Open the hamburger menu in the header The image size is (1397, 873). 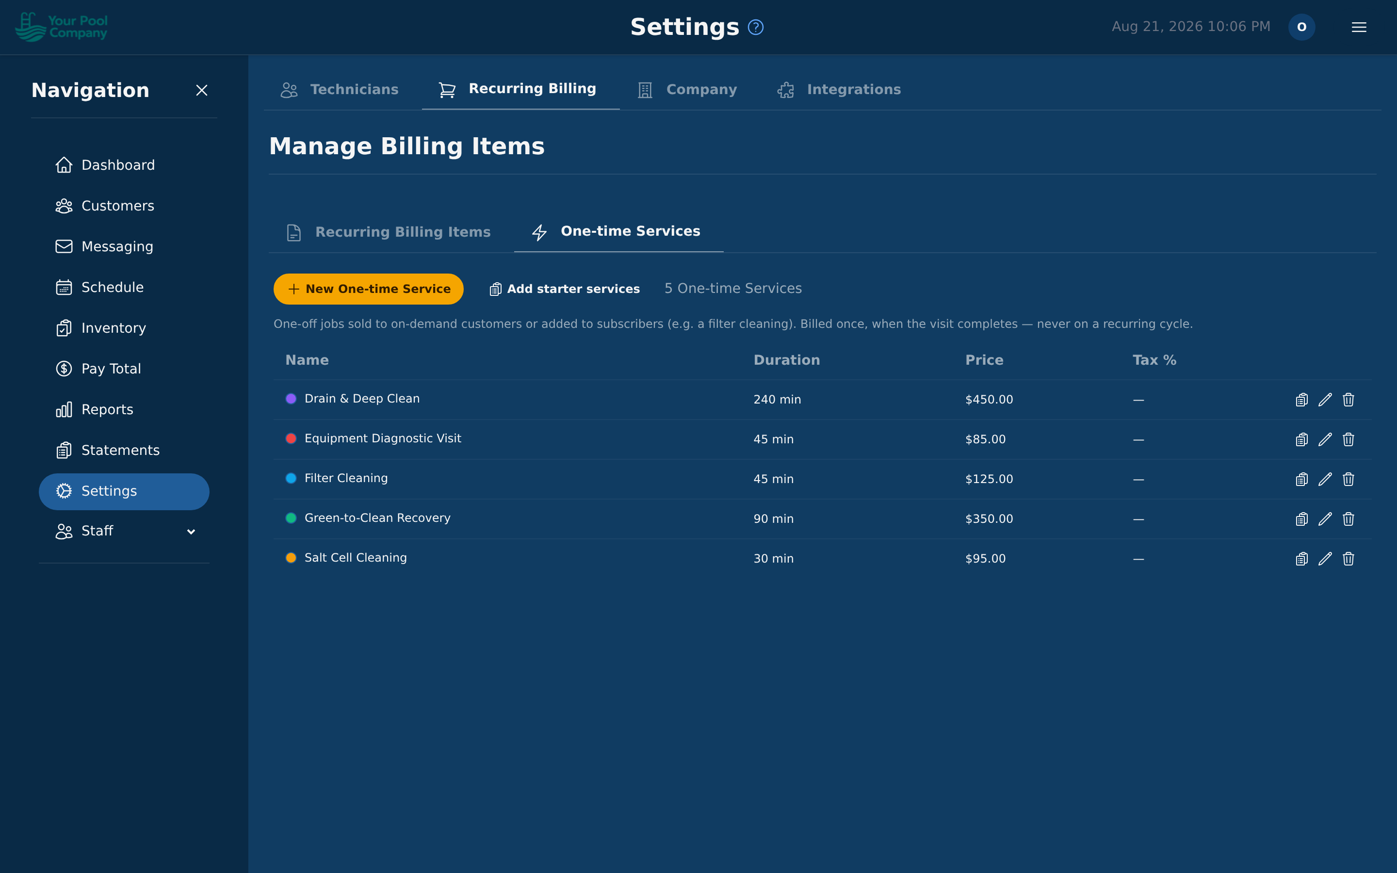coord(1359,27)
